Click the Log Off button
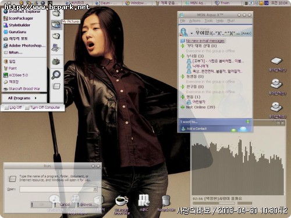This screenshot has width=291, height=218. click(13, 108)
